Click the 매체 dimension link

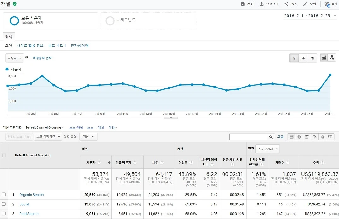tap(101, 128)
